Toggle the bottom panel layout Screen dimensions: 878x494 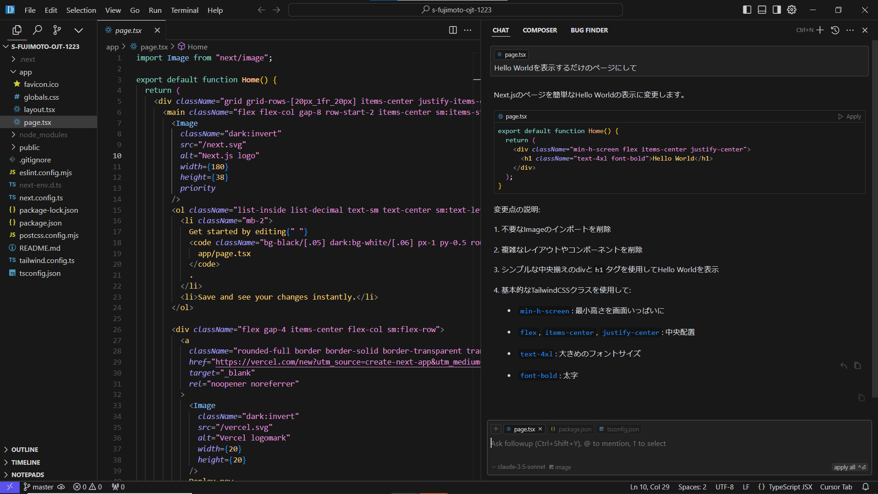[x=762, y=10]
